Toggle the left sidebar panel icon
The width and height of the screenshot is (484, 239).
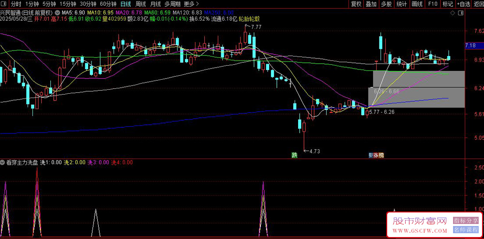click(x=3, y=4)
